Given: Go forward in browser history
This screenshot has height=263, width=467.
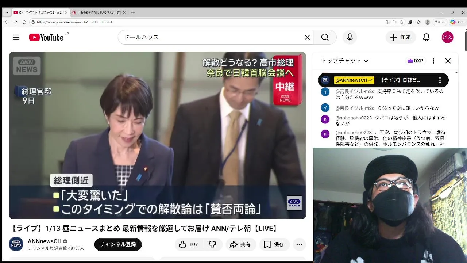Looking at the screenshot, I should pyautogui.click(x=15, y=22).
